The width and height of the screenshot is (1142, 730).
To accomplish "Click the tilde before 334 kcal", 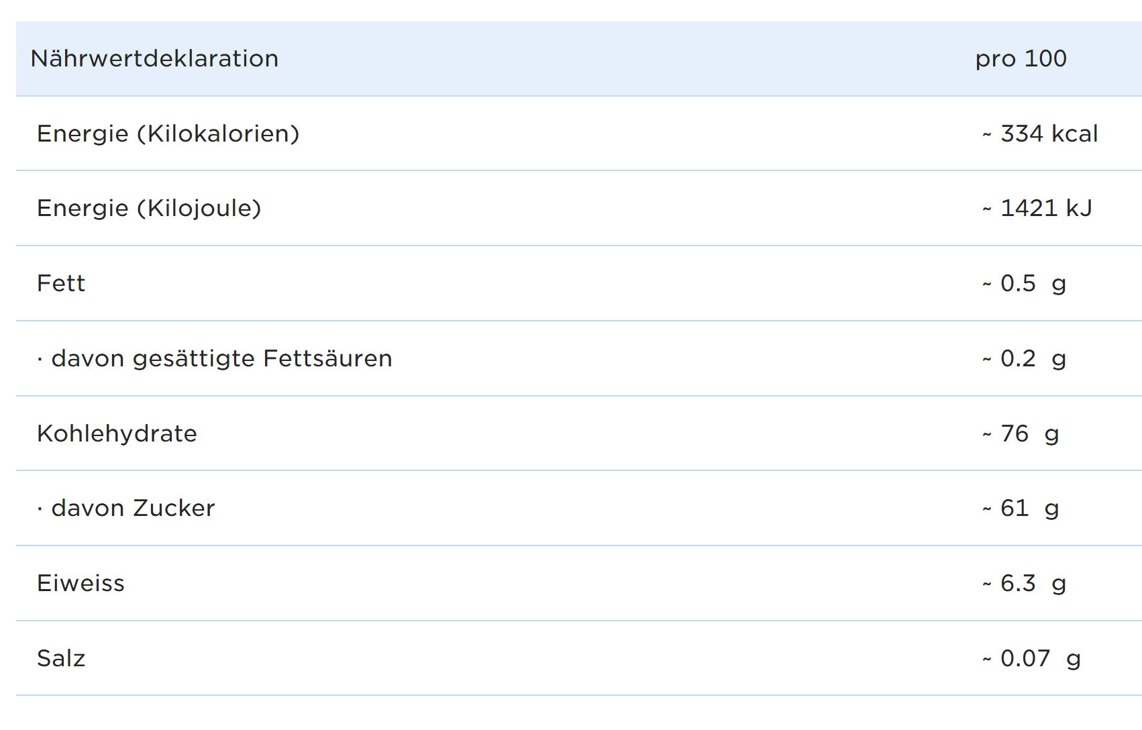I will 987,136.
